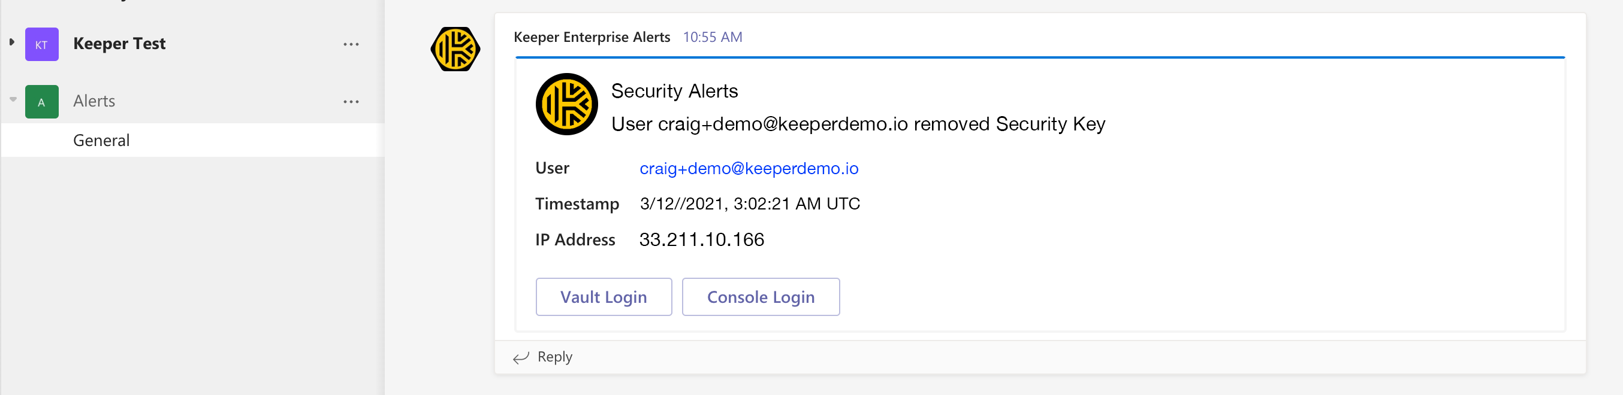Open more options for Alerts team
The height and width of the screenshot is (395, 1623).
click(x=351, y=102)
